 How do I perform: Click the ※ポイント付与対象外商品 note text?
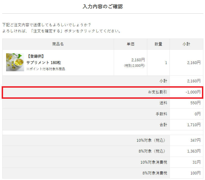tap(46, 69)
